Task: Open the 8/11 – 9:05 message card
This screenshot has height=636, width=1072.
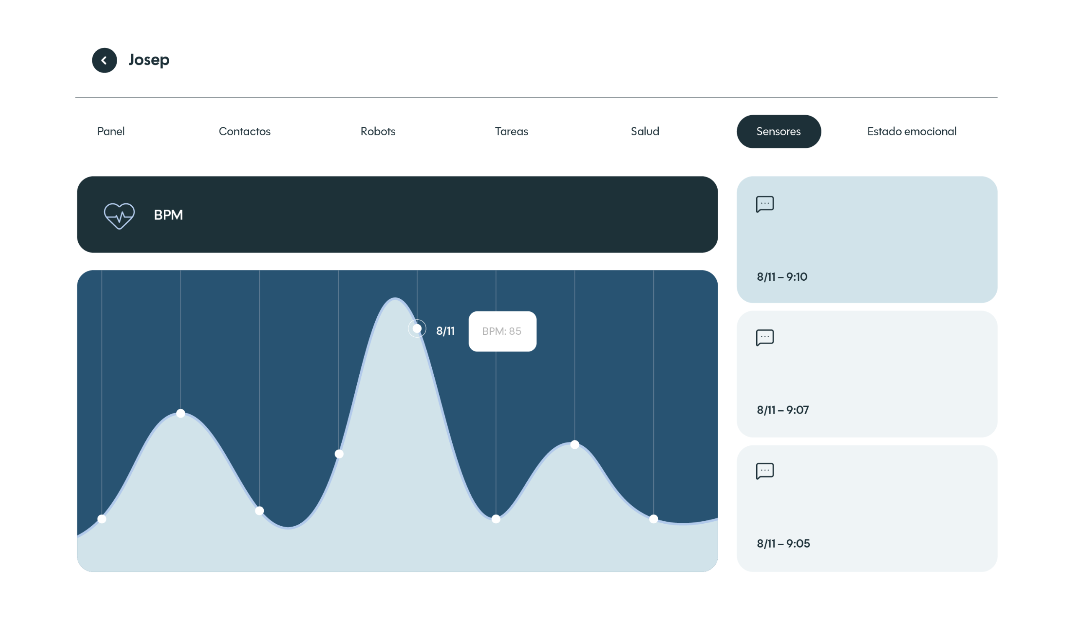Action: coord(867,508)
